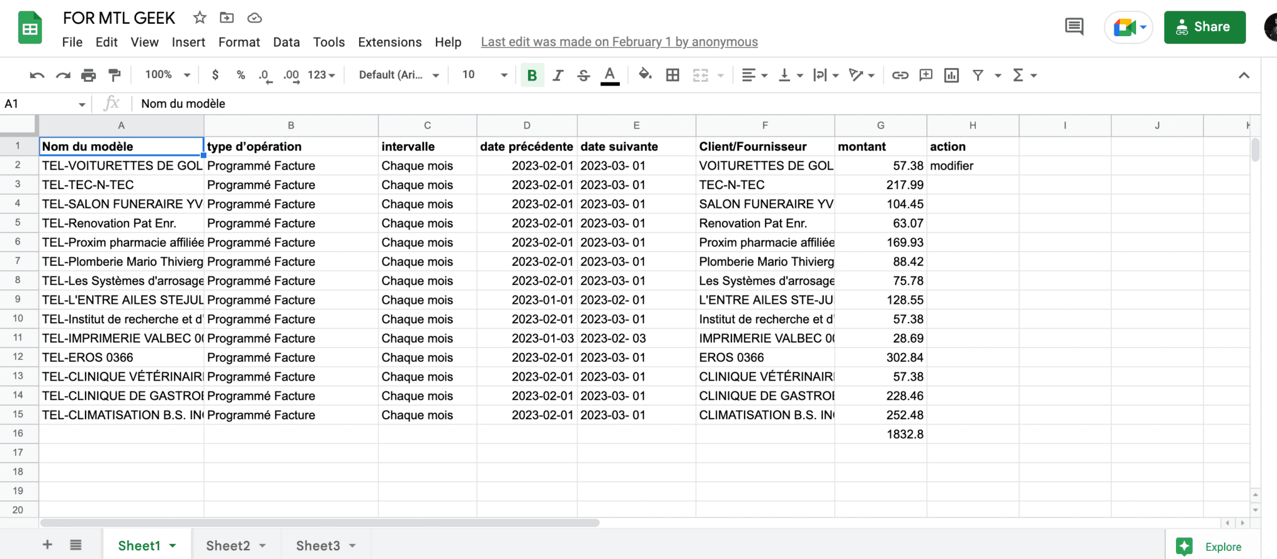Screen dimensions: 1277x559
Task: Open the font size 10 dropdown
Action: tap(484, 75)
